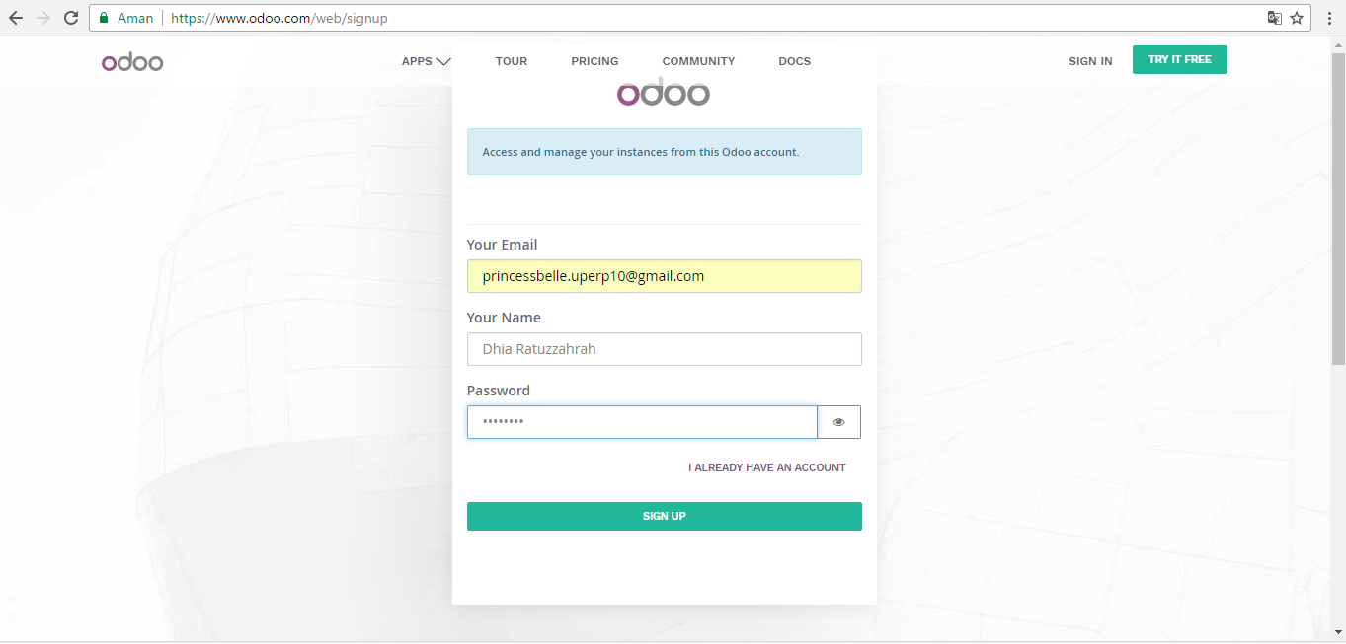Screen dimensions: 1346x644
Task: Click the Odoo logo in the header
Action: coord(132,62)
